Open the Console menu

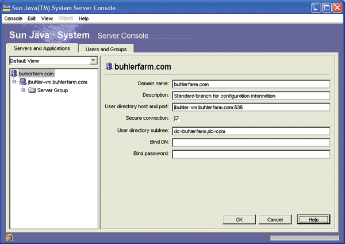tap(13, 18)
